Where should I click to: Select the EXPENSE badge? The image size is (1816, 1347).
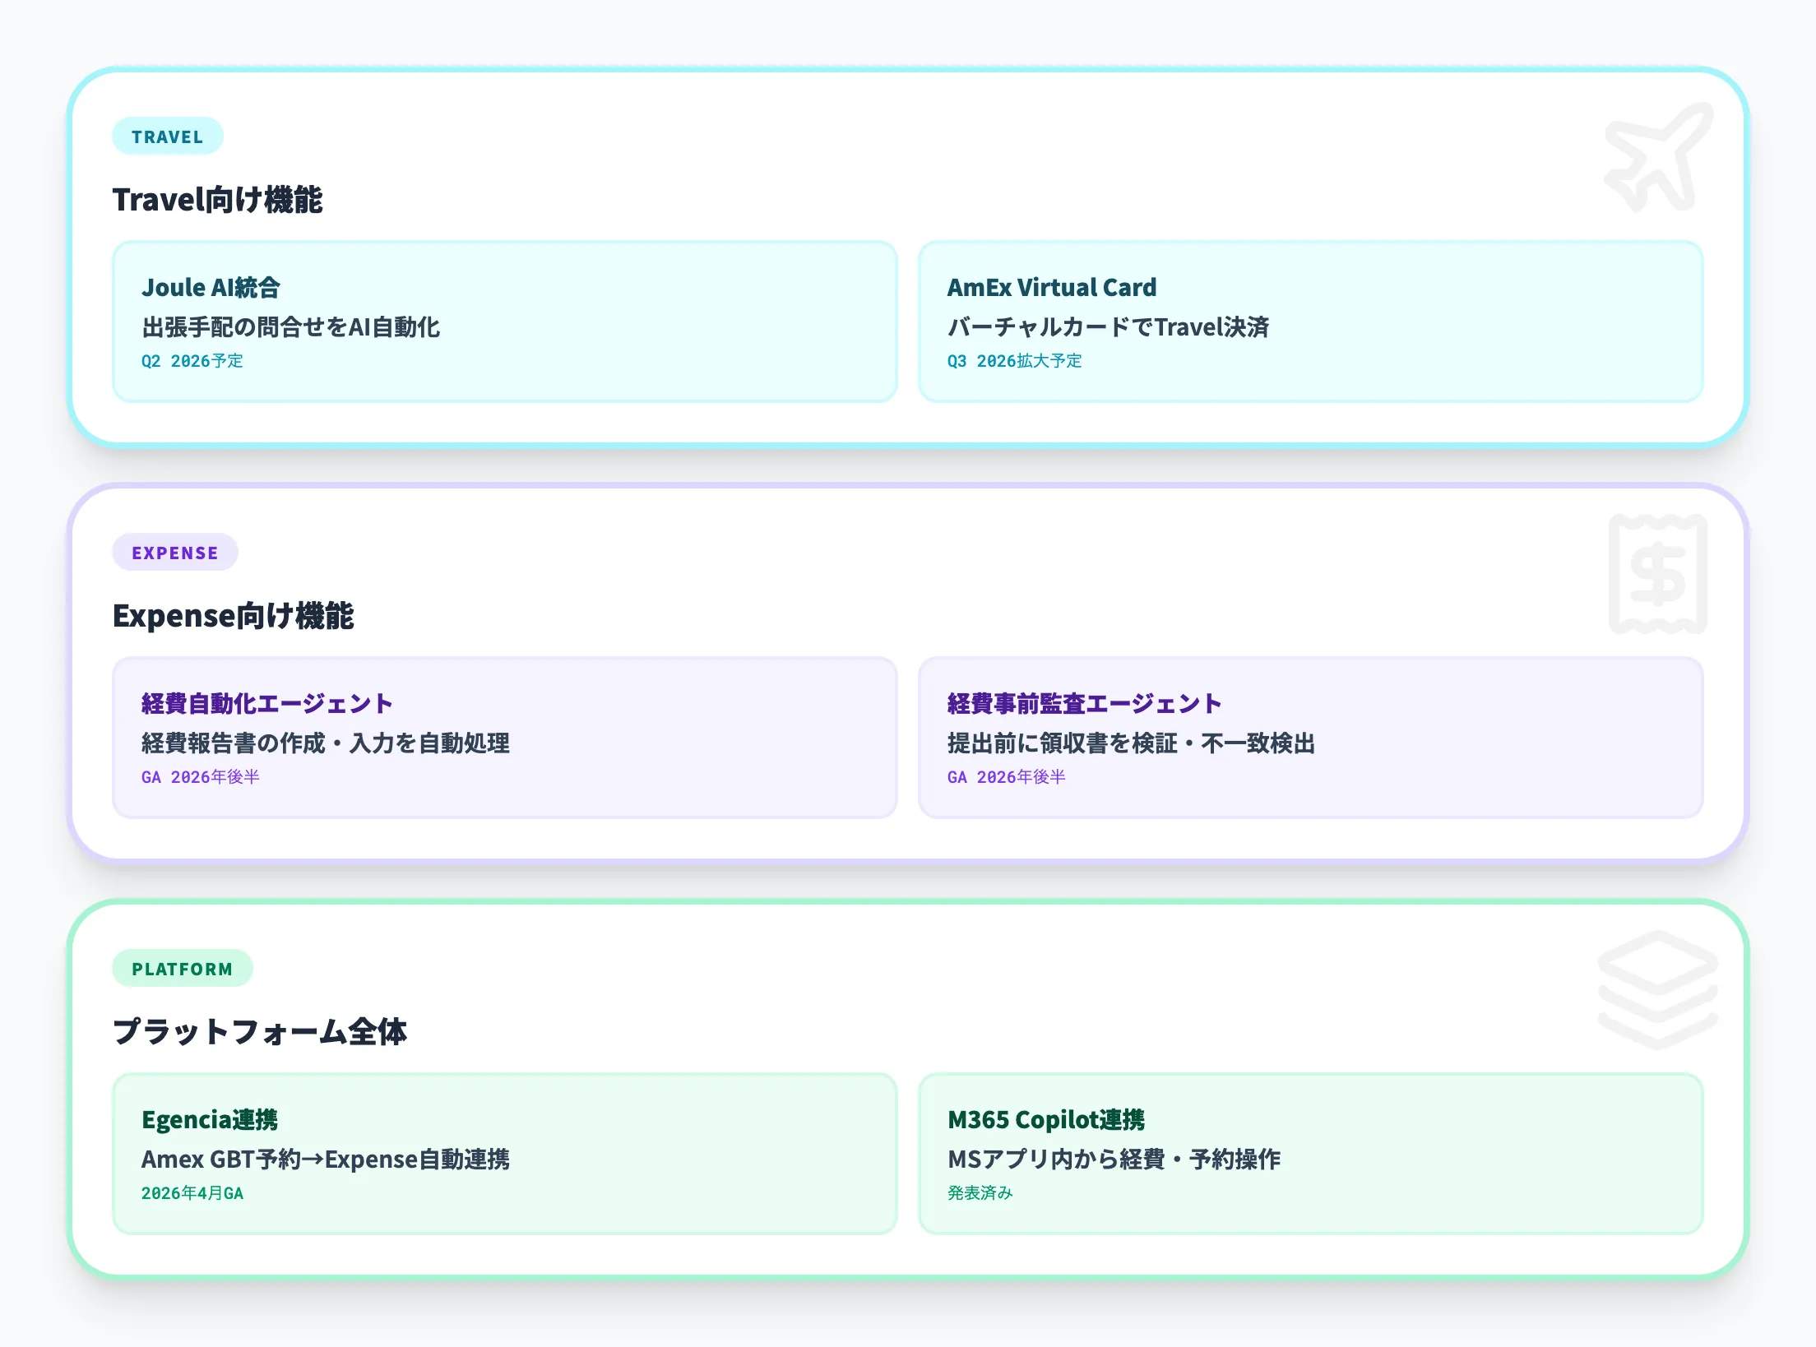click(174, 553)
